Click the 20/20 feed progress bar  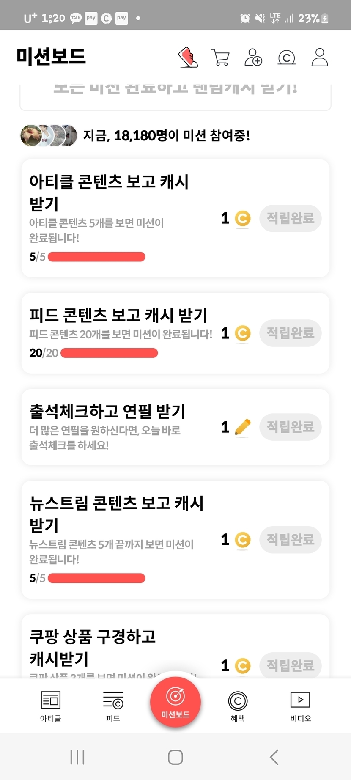(x=109, y=353)
